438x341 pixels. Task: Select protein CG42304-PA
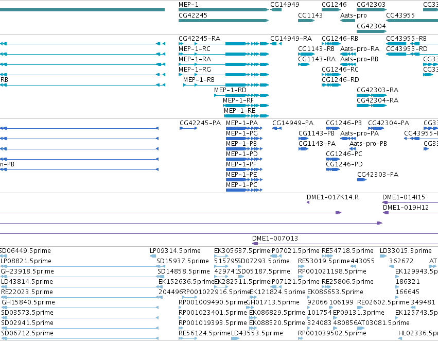tap(376, 128)
